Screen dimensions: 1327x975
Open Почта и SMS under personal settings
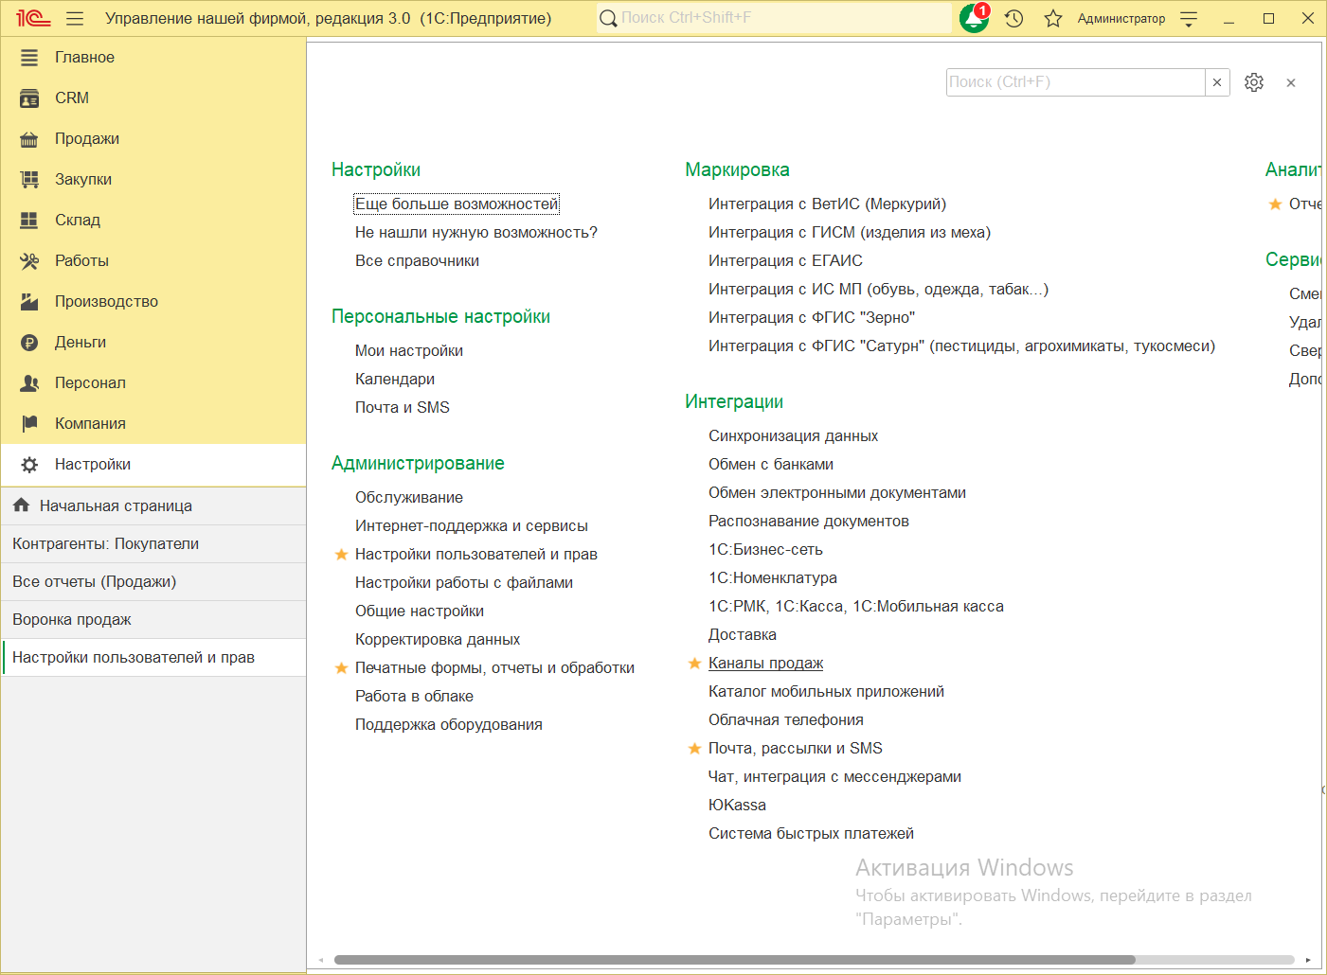(403, 408)
